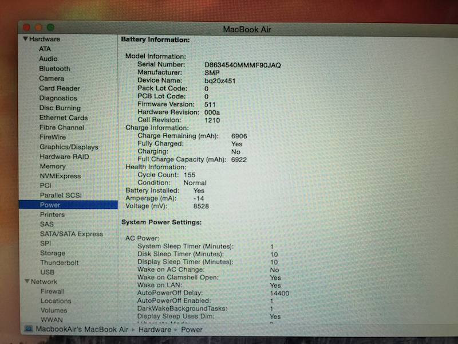Select SAS in the sidebar

47,224
